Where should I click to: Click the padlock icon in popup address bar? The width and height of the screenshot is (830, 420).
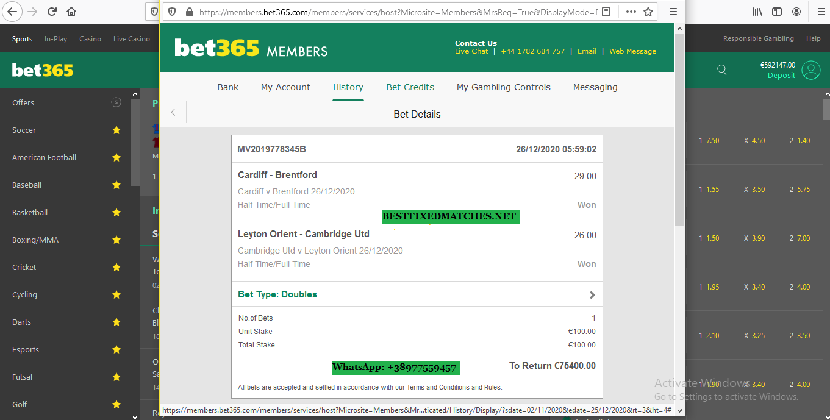pos(189,12)
